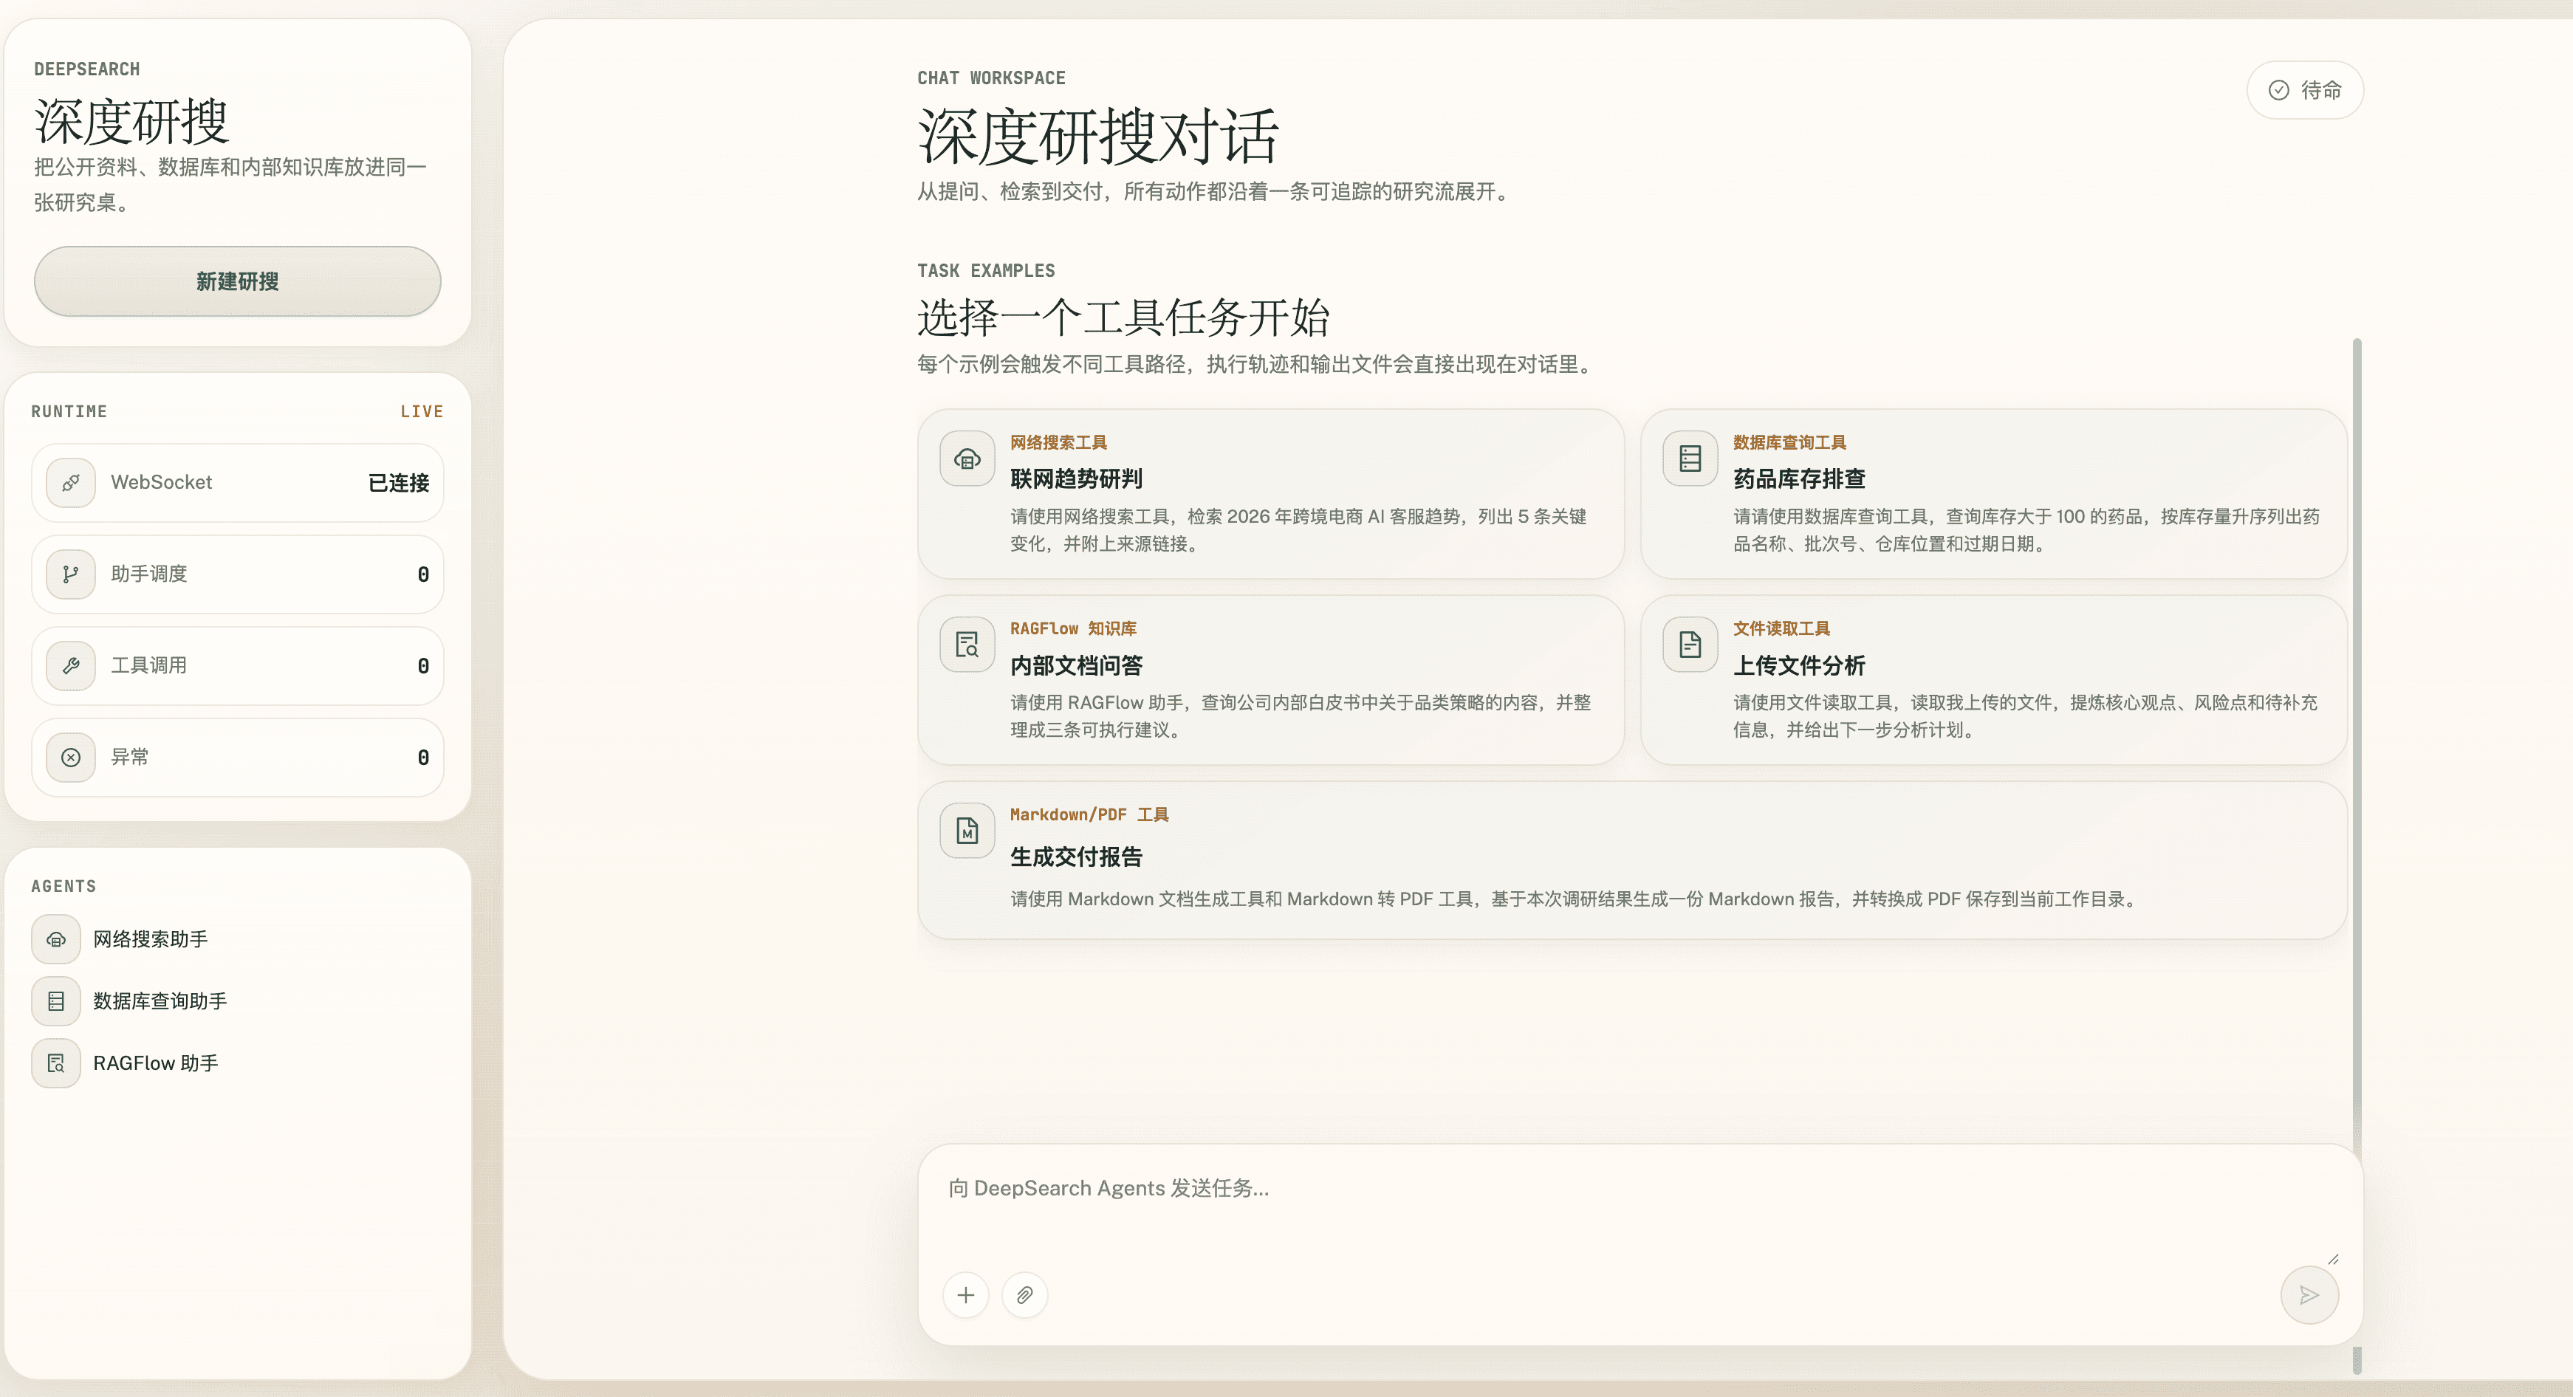Click the 网络搜索工具 category label

pyautogui.click(x=1058, y=442)
